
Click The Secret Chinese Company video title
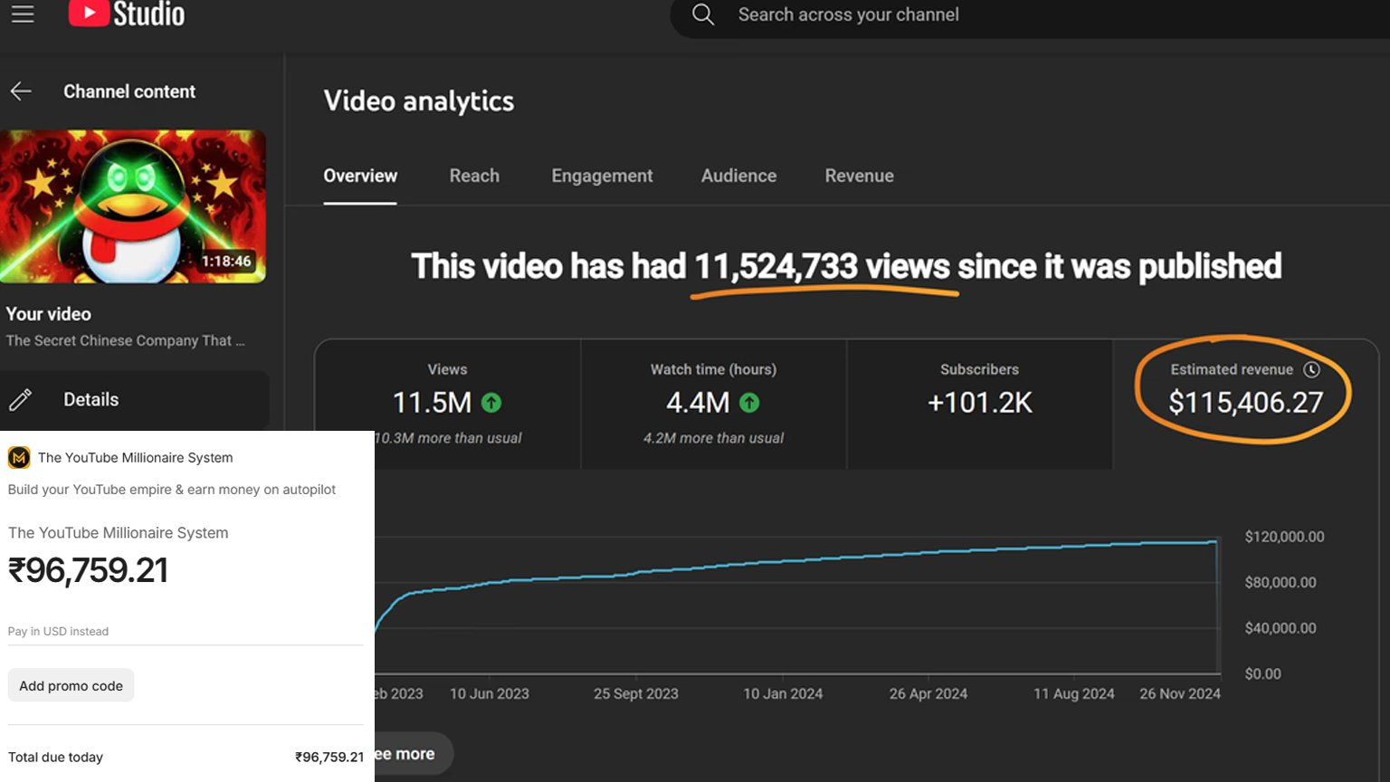(125, 340)
